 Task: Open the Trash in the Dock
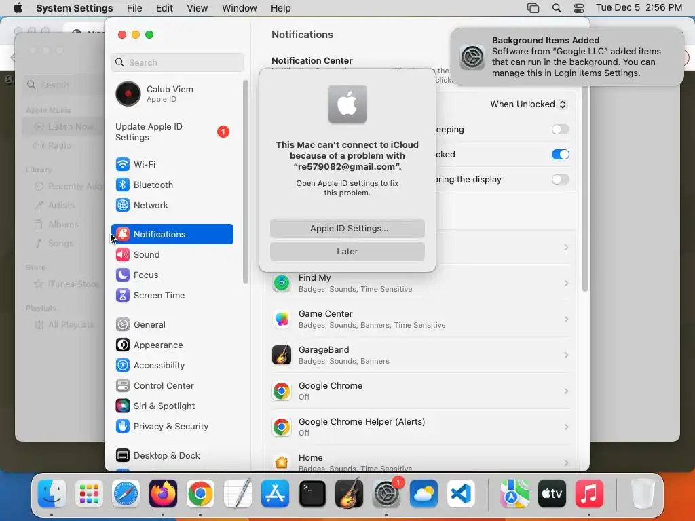click(642, 494)
